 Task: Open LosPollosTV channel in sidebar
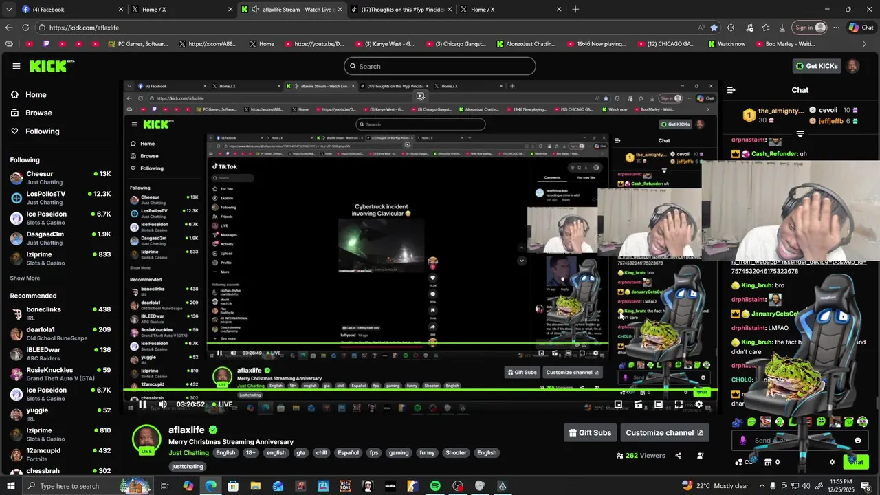[60, 198]
